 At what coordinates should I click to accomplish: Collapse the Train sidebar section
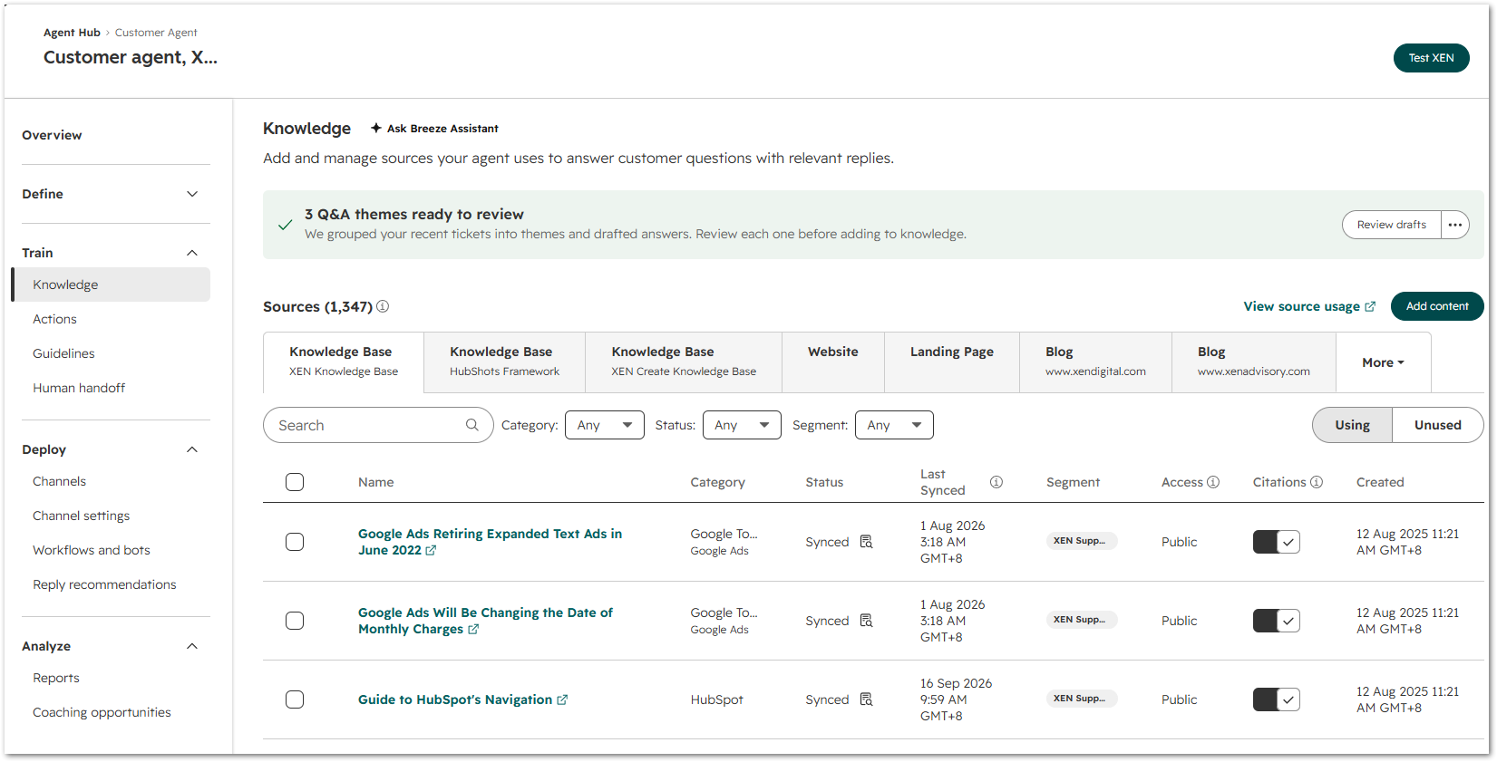coord(192,253)
